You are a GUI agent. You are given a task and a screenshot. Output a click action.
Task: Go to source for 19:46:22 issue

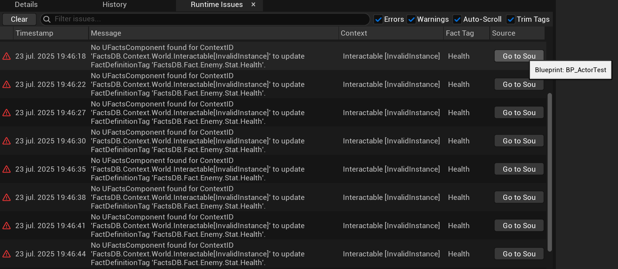pyautogui.click(x=519, y=84)
